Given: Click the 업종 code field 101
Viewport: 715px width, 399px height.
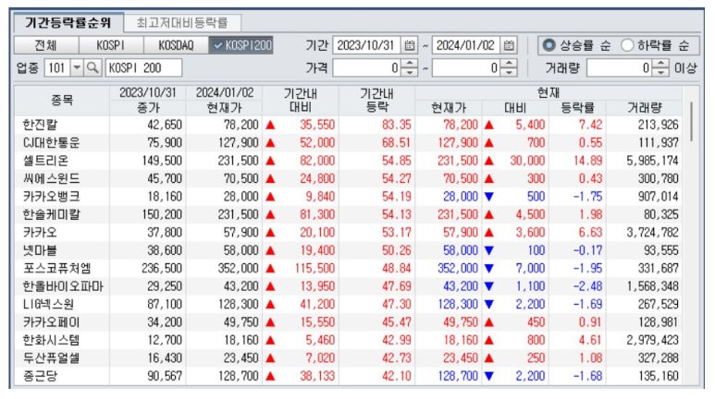Looking at the screenshot, I should point(57,68).
